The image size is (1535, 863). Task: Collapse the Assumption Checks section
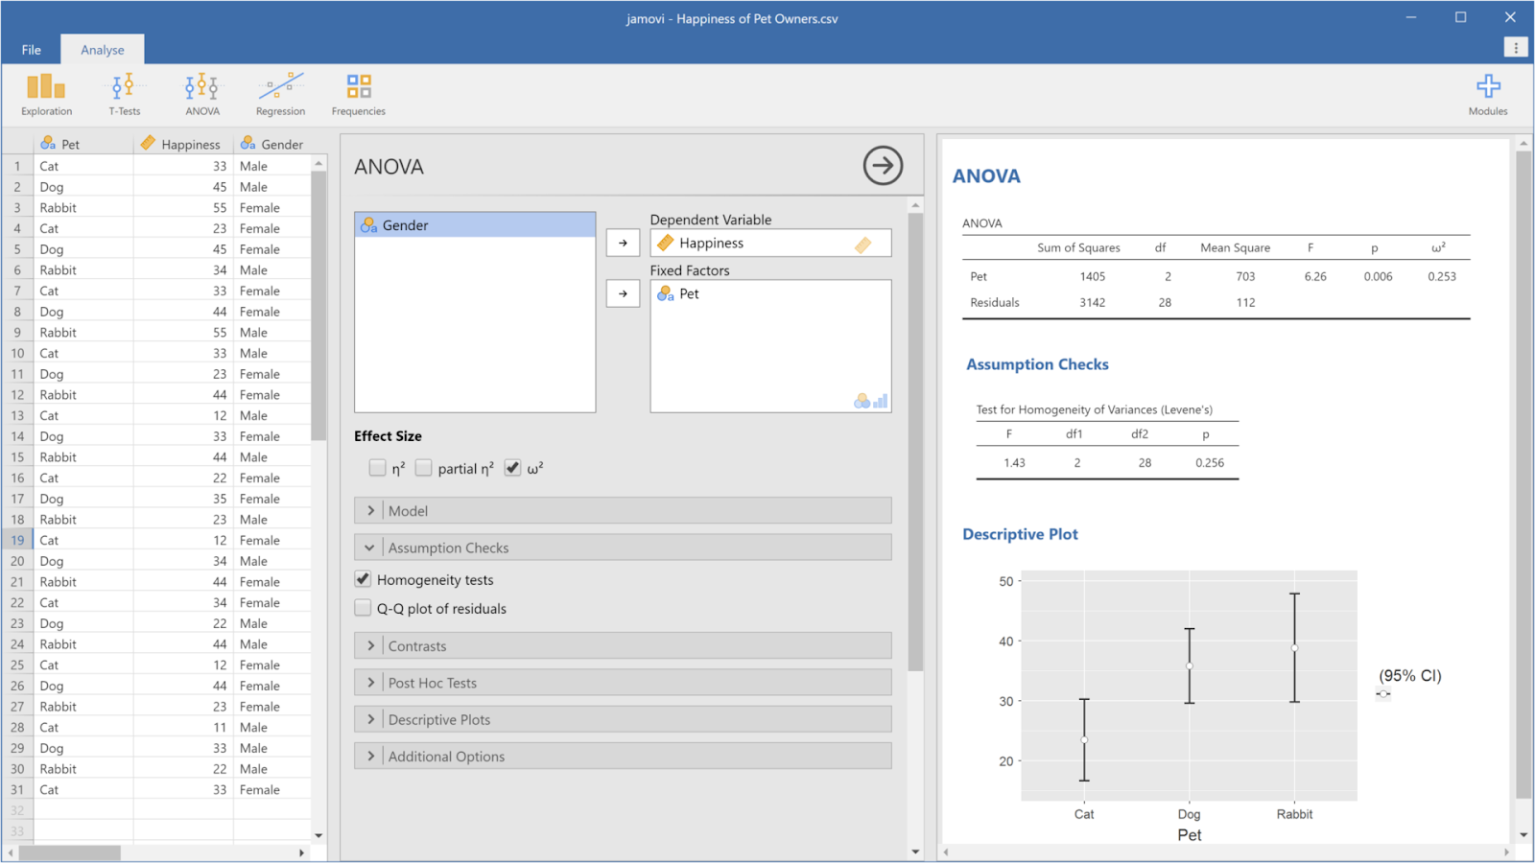[x=623, y=548]
